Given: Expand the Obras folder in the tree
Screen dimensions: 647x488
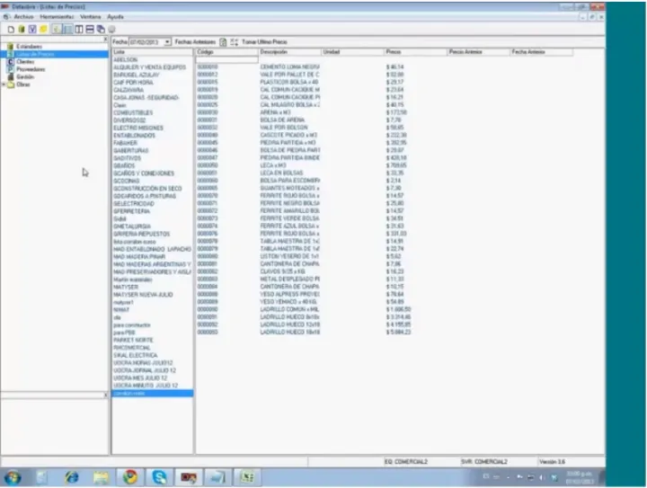Looking at the screenshot, I should [x=4, y=84].
